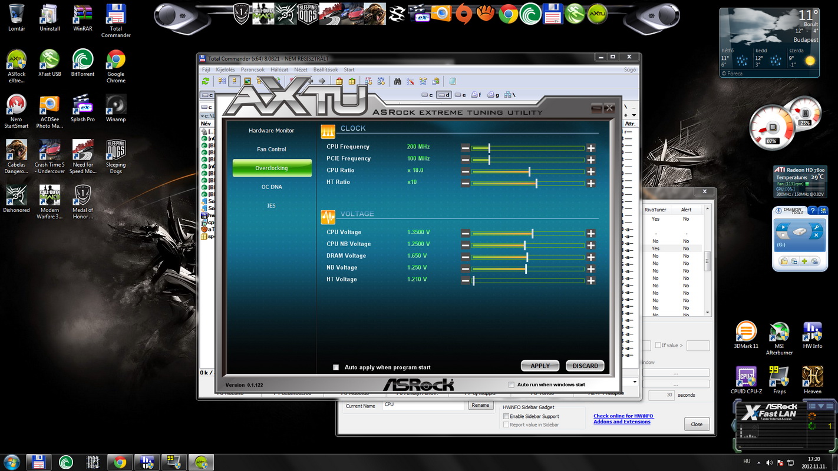Open Heaven benchmark desktop icon

point(813,380)
